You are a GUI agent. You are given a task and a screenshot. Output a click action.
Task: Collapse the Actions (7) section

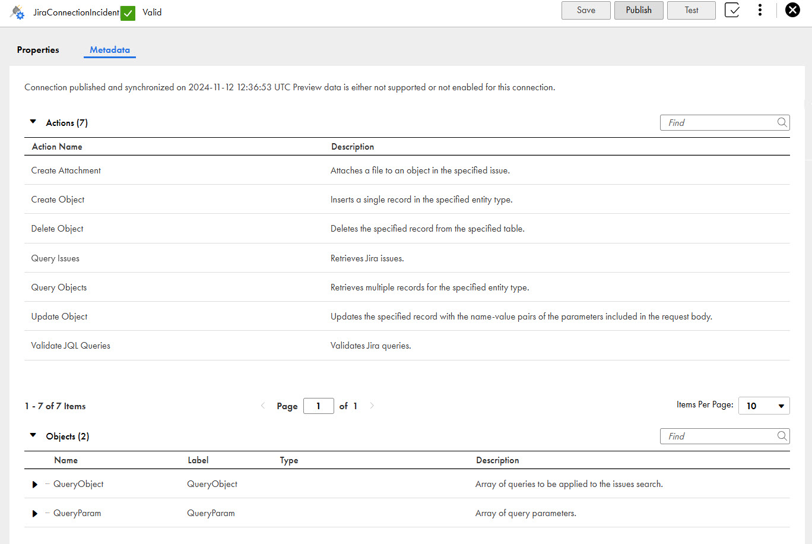click(33, 122)
